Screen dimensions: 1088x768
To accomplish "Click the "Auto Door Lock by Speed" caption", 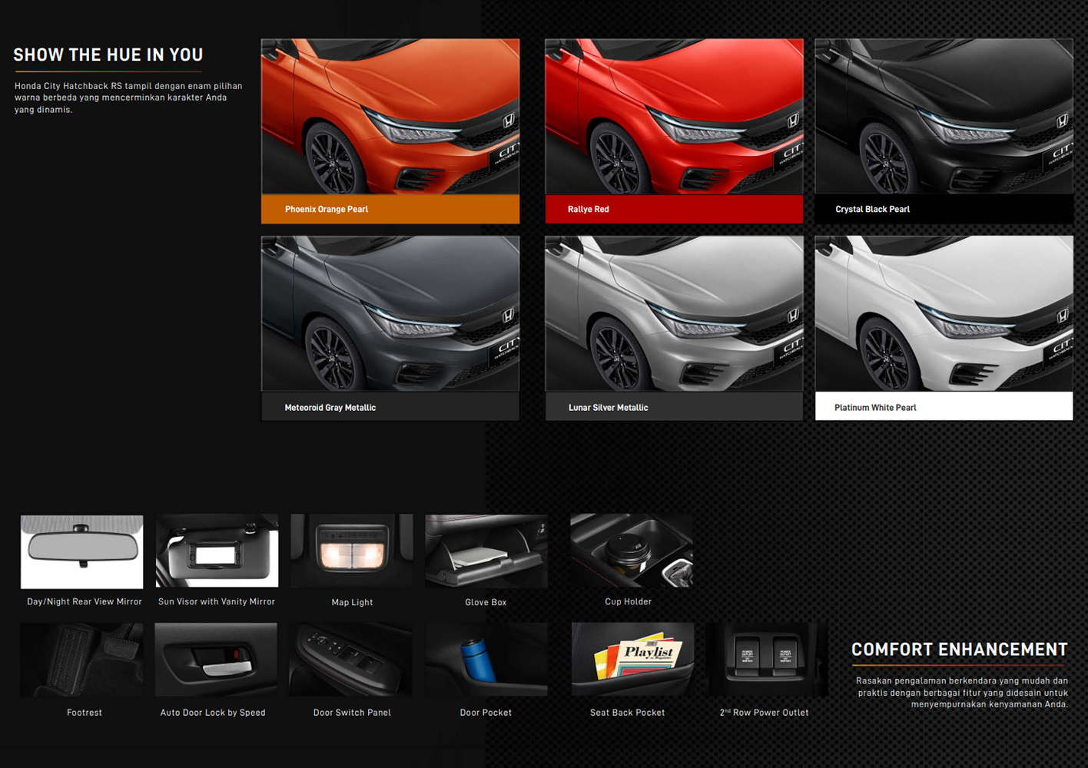I will tap(213, 713).
